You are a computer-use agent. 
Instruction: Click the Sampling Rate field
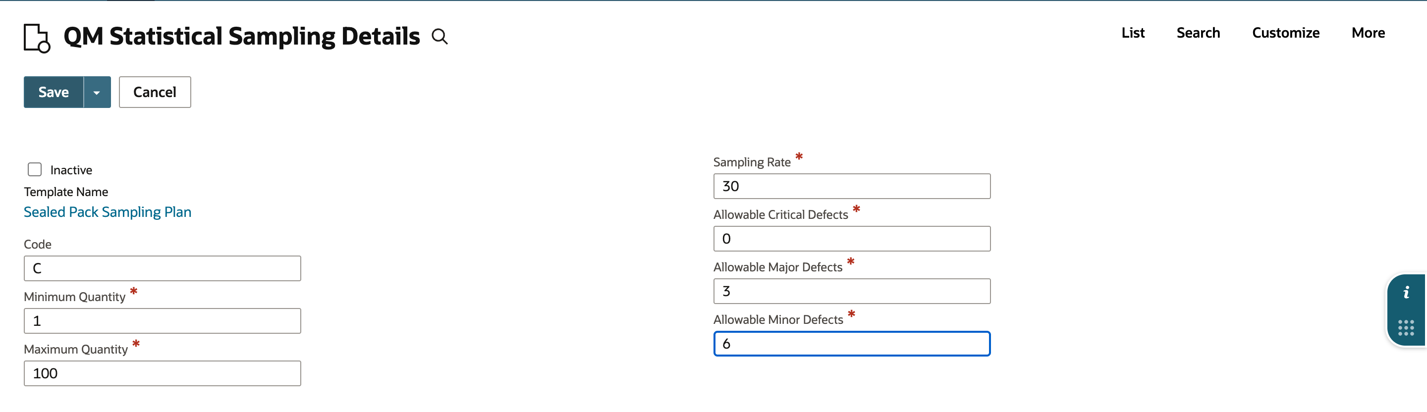[852, 187]
